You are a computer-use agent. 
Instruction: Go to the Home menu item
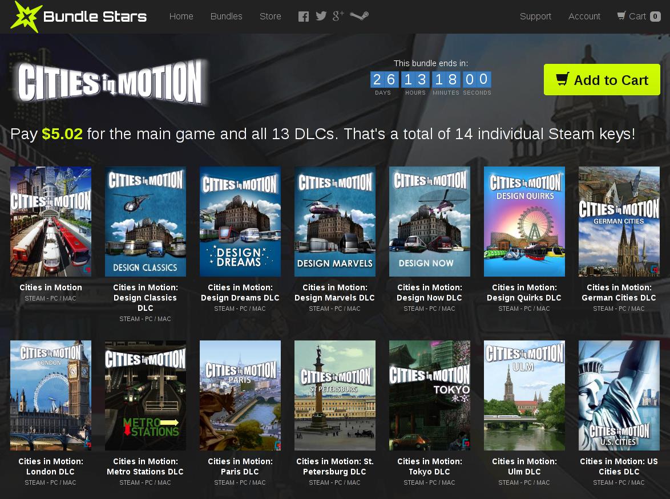pyautogui.click(x=181, y=16)
